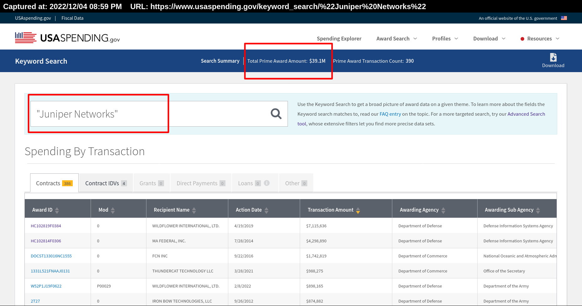Image resolution: width=582 pixels, height=306 pixels.
Task: Expand the Award Search menu
Action: pos(397,39)
